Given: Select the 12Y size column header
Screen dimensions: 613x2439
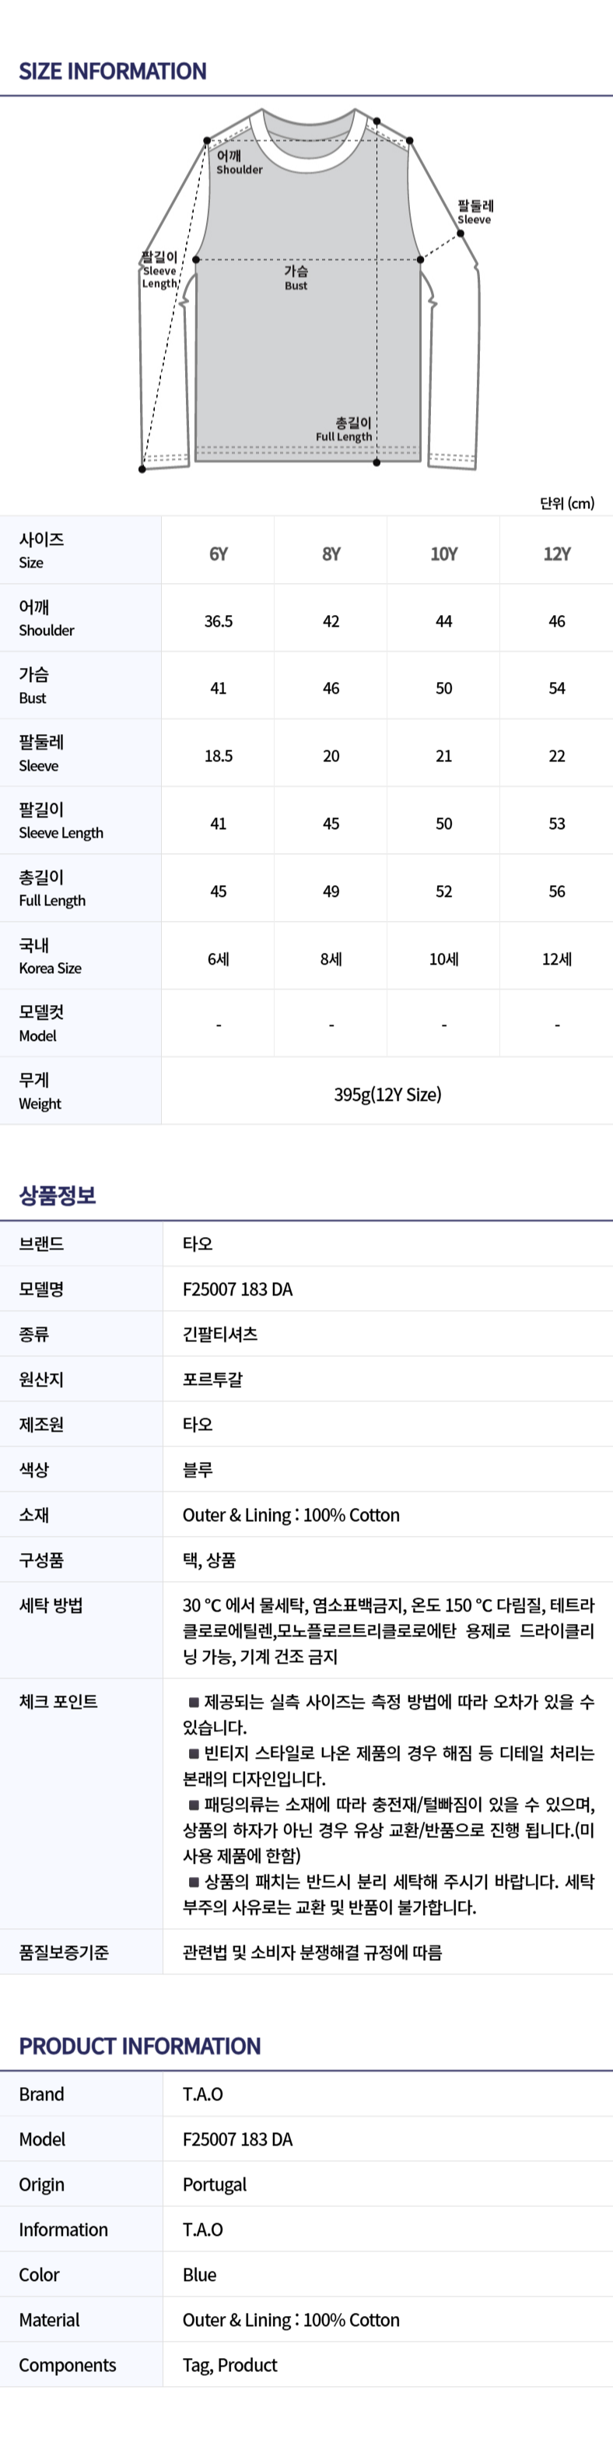Looking at the screenshot, I should tap(556, 554).
